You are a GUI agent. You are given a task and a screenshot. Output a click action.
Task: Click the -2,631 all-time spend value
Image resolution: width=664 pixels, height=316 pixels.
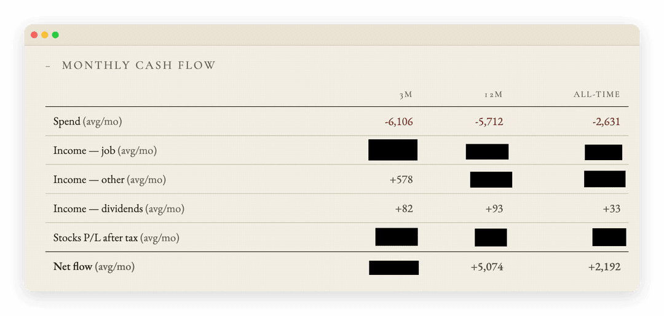[606, 122]
